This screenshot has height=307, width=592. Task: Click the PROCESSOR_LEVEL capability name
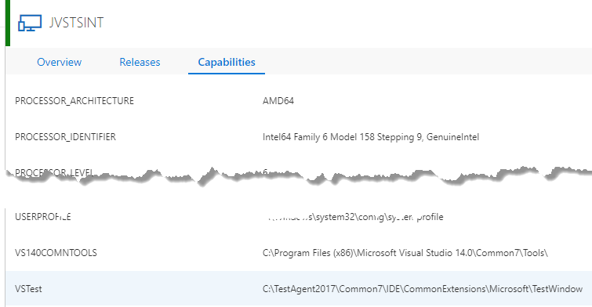54,173
